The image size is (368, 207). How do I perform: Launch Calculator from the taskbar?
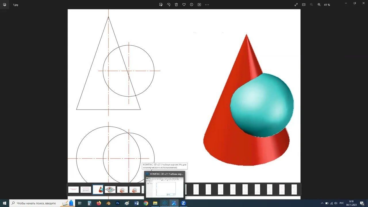click(89, 203)
